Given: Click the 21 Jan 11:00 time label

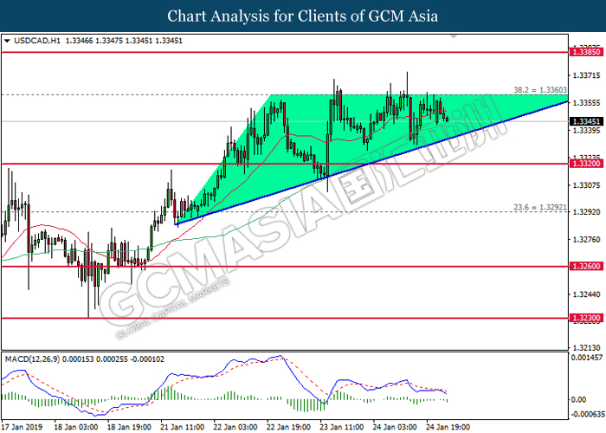Looking at the screenshot, I should 183,427.
